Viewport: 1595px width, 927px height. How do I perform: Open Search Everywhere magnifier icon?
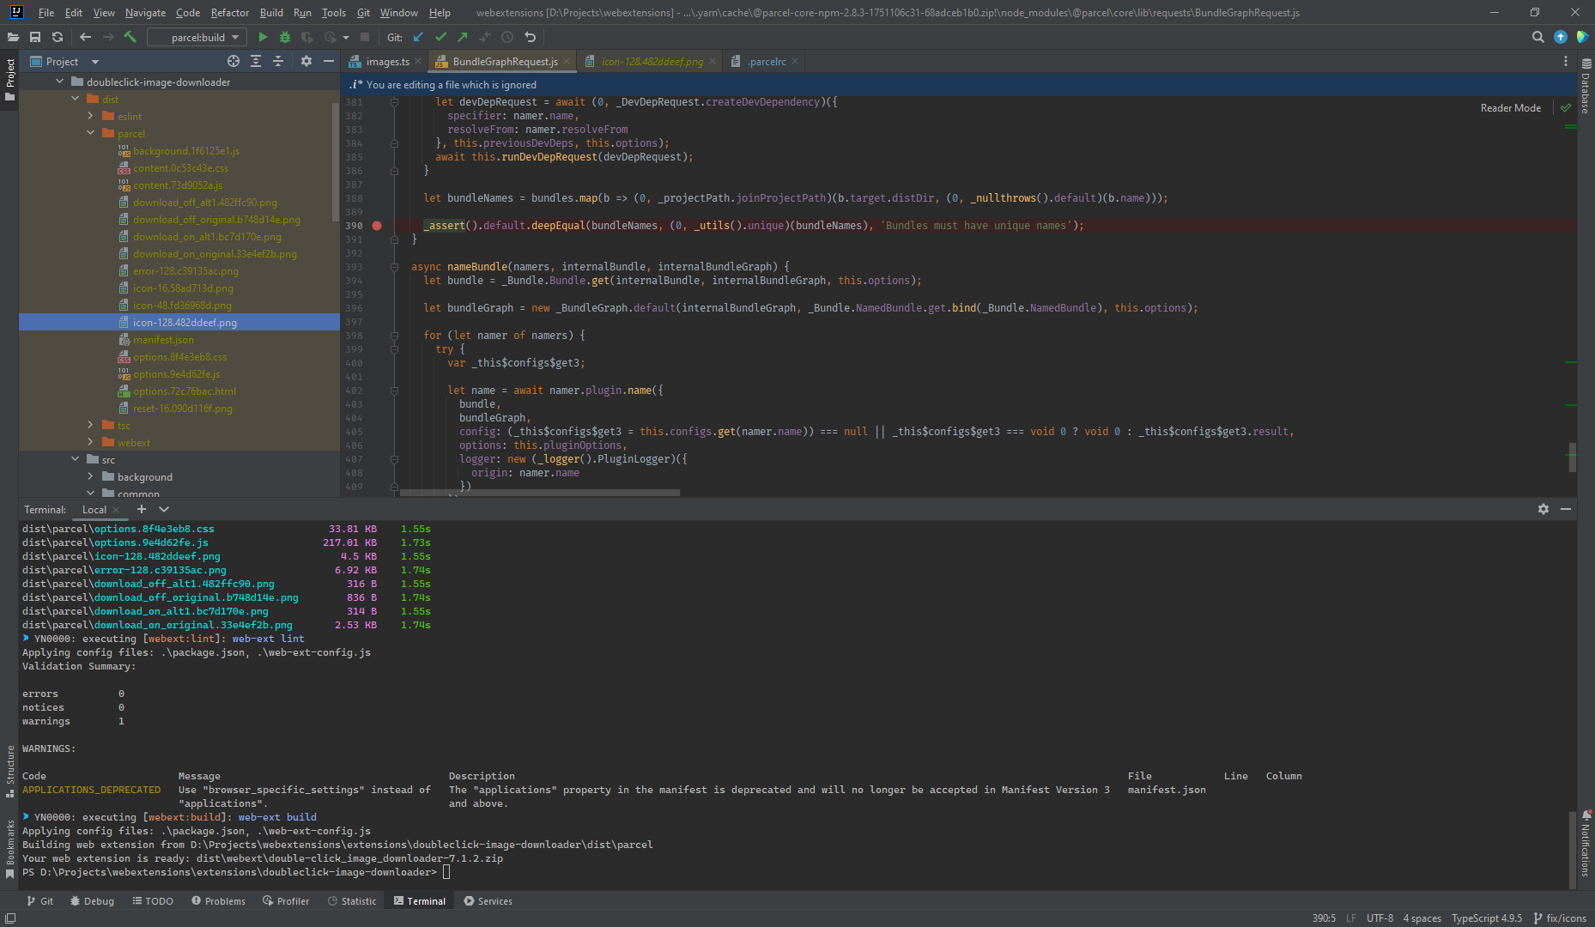(1537, 37)
